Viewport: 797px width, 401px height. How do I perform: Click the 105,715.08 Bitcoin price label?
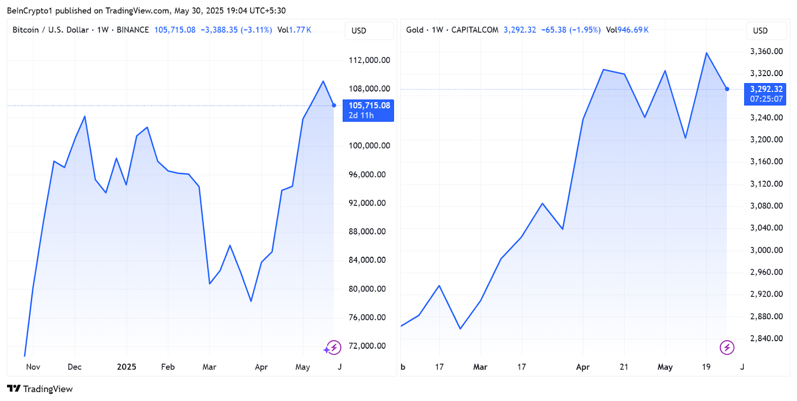[x=369, y=110]
